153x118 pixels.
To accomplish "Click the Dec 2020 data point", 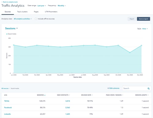I will (141, 45).
